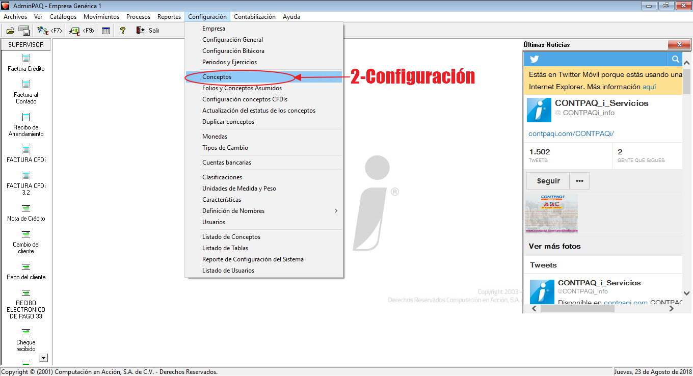
Task: Click the F9 toolbar icon
Action: [75, 31]
